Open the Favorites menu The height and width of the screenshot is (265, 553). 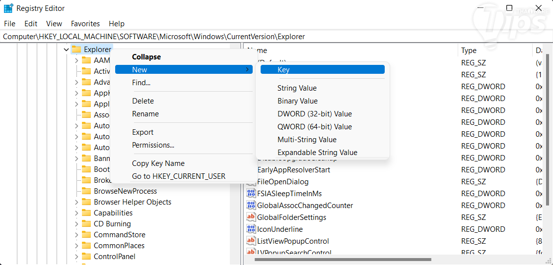85,23
